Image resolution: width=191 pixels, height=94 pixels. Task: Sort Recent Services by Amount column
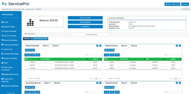(173, 59)
